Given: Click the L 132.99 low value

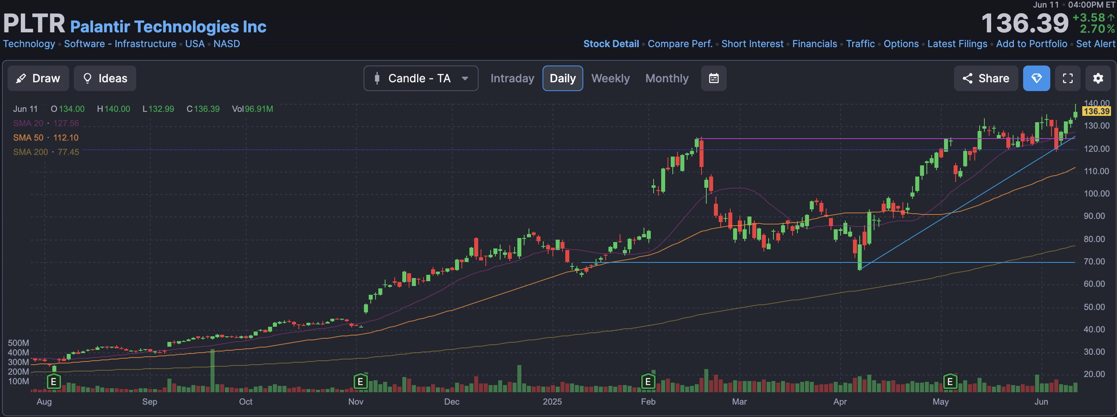Looking at the screenshot, I should 158,109.
